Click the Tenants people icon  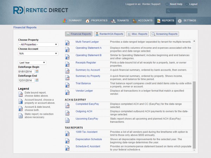point(113,21)
